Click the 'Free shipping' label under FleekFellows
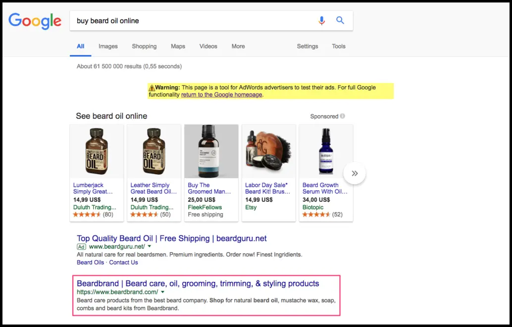The height and width of the screenshot is (327, 512). click(205, 214)
